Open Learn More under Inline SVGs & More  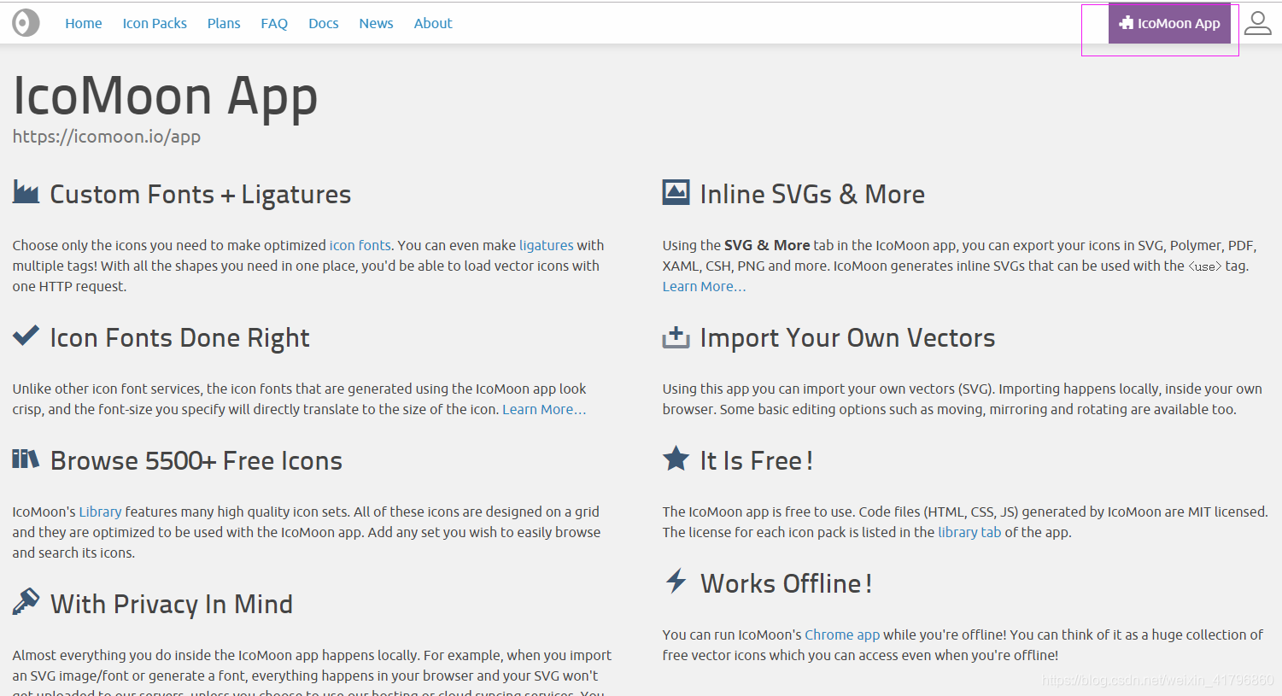(704, 286)
